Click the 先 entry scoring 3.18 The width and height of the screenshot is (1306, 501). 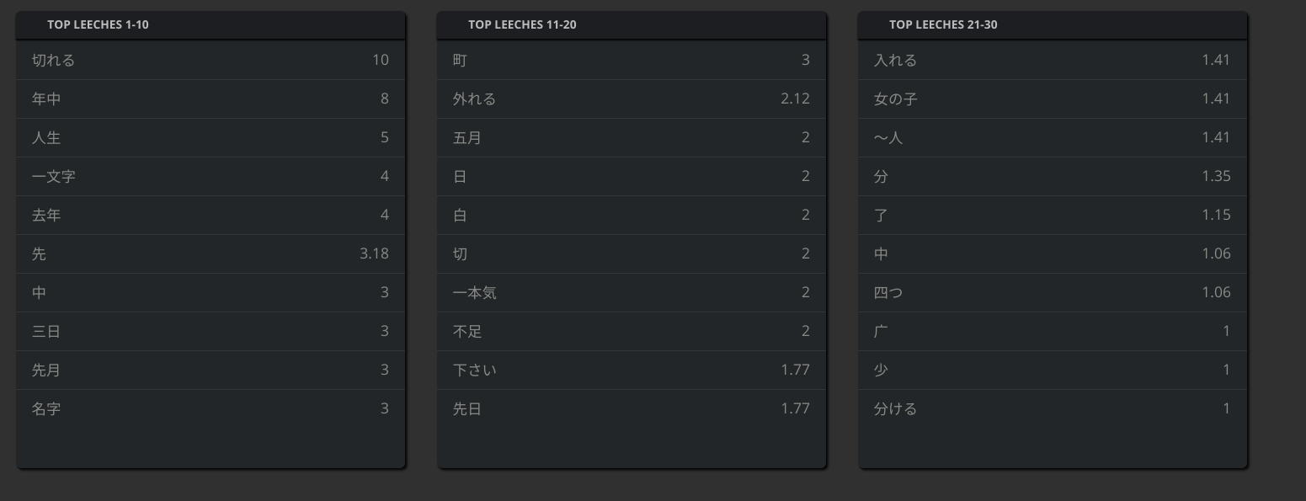pos(211,254)
